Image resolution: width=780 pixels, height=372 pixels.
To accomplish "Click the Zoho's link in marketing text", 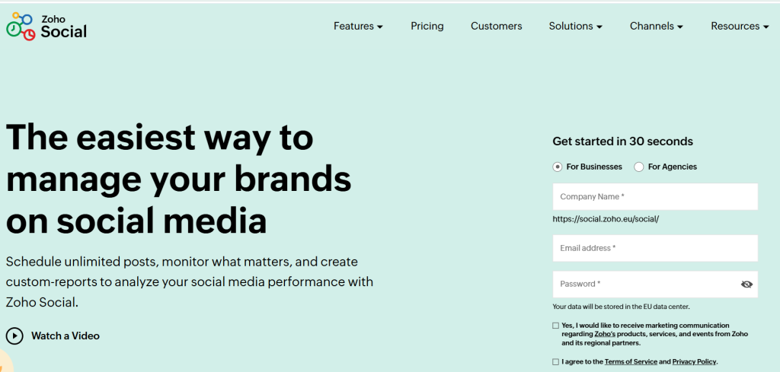I will point(606,334).
